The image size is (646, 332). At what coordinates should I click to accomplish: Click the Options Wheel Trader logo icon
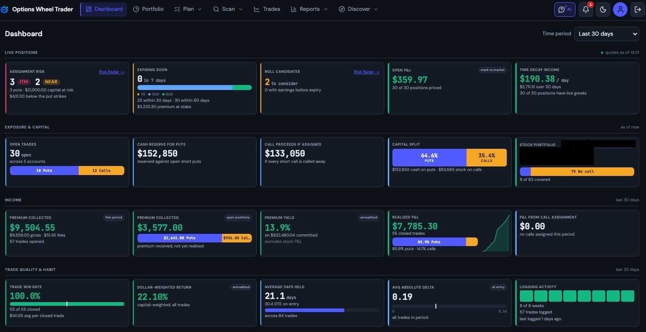pyautogui.click(x=5, y=9)
